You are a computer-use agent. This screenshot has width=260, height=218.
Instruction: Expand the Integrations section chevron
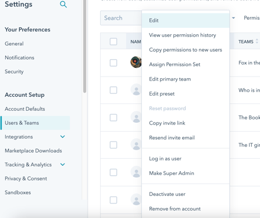62,137
